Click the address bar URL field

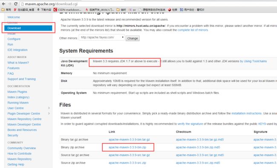[x=148, y=4]
